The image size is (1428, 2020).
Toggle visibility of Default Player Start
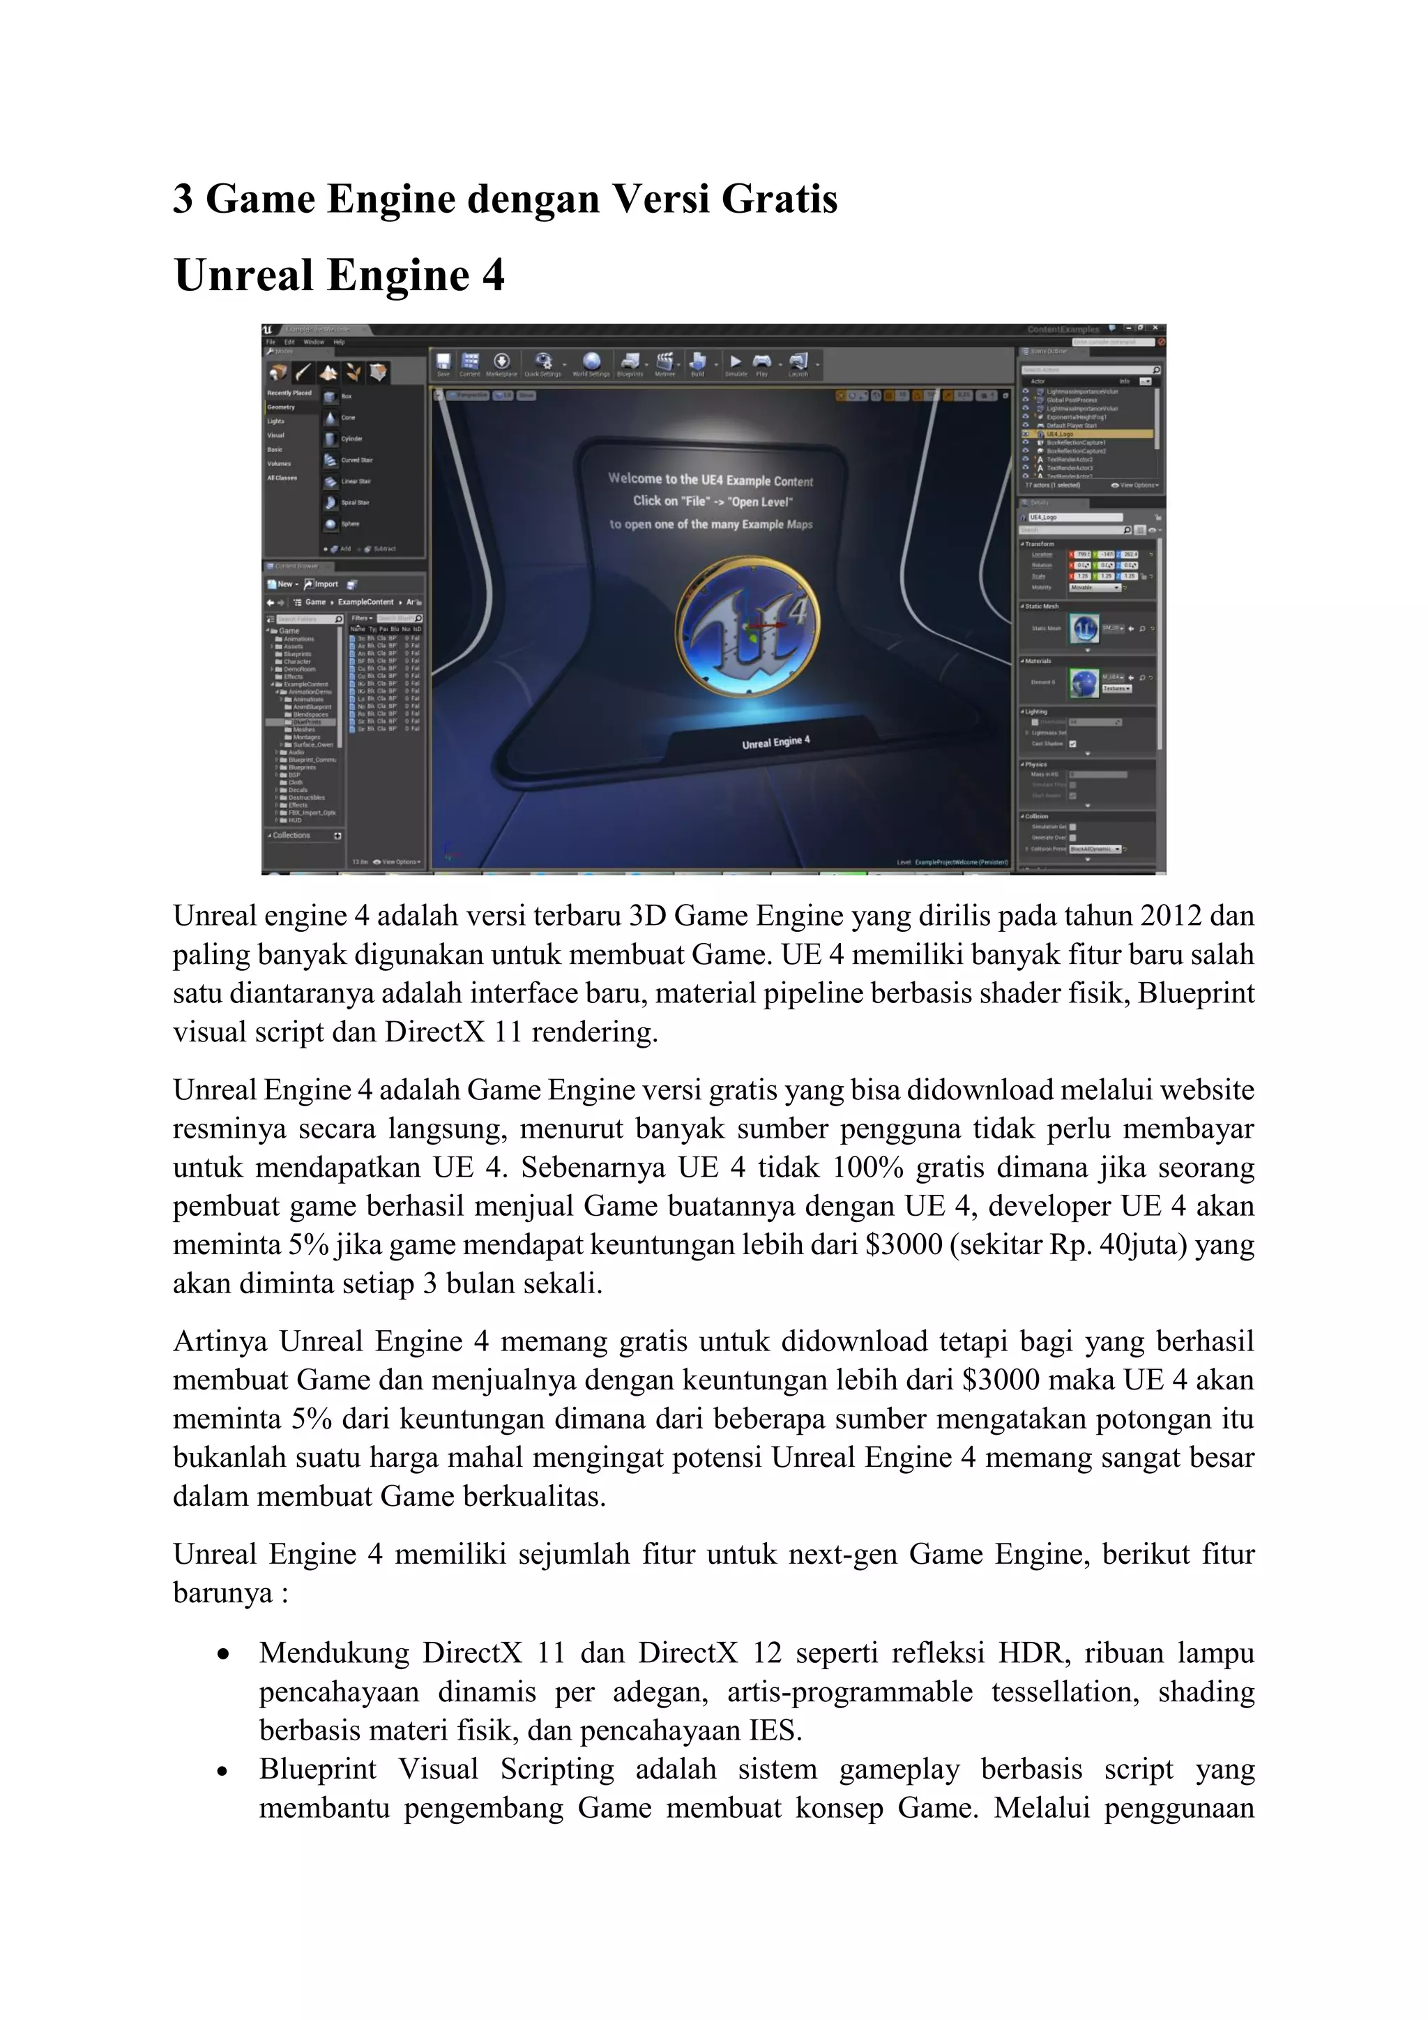(x=1026, y=425)
